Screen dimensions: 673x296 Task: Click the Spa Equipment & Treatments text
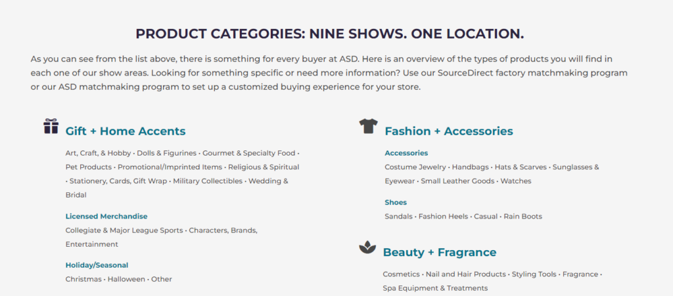(435, 288)
